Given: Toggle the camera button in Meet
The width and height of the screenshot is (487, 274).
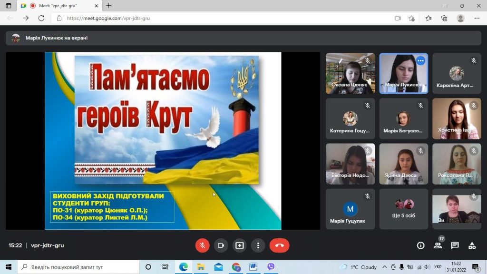Looking at the screenshot, I should tap(221, 245).
